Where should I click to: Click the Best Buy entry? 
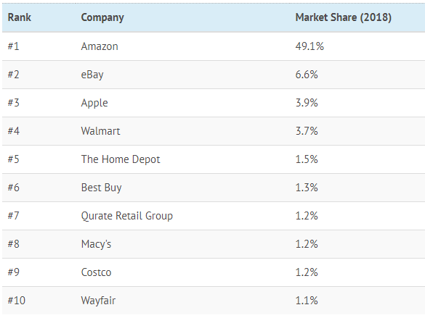pyautogui.click(x=102, y=188)
